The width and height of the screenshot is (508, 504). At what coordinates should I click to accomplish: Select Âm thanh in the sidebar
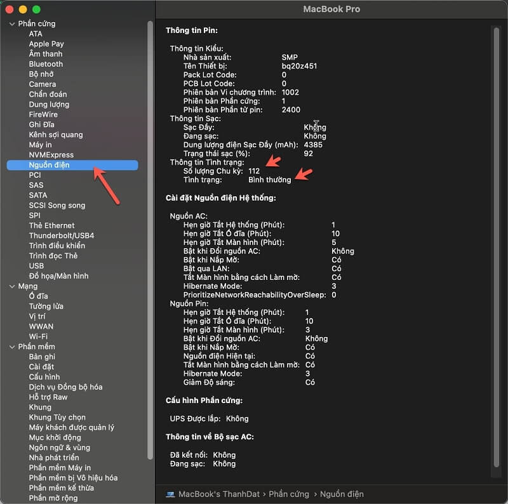[x=46, y=54]
